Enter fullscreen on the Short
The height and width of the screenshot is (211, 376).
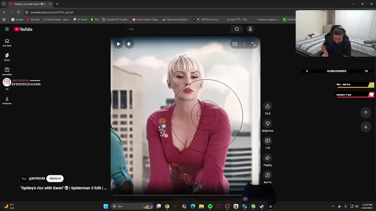(x=254, y=44)
